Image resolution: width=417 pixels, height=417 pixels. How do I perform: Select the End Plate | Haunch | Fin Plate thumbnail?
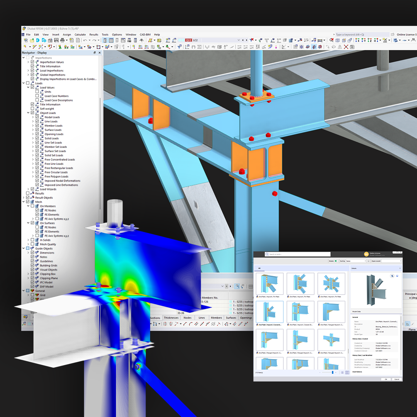pos(270,284)
